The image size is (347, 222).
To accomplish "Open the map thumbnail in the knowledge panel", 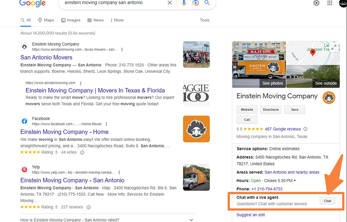I will (313, 53).
